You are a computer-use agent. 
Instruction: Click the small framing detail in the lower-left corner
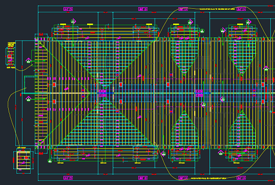coord(24,160)
